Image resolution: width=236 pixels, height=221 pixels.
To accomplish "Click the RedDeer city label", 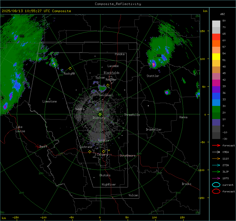I will click(111, 80).
